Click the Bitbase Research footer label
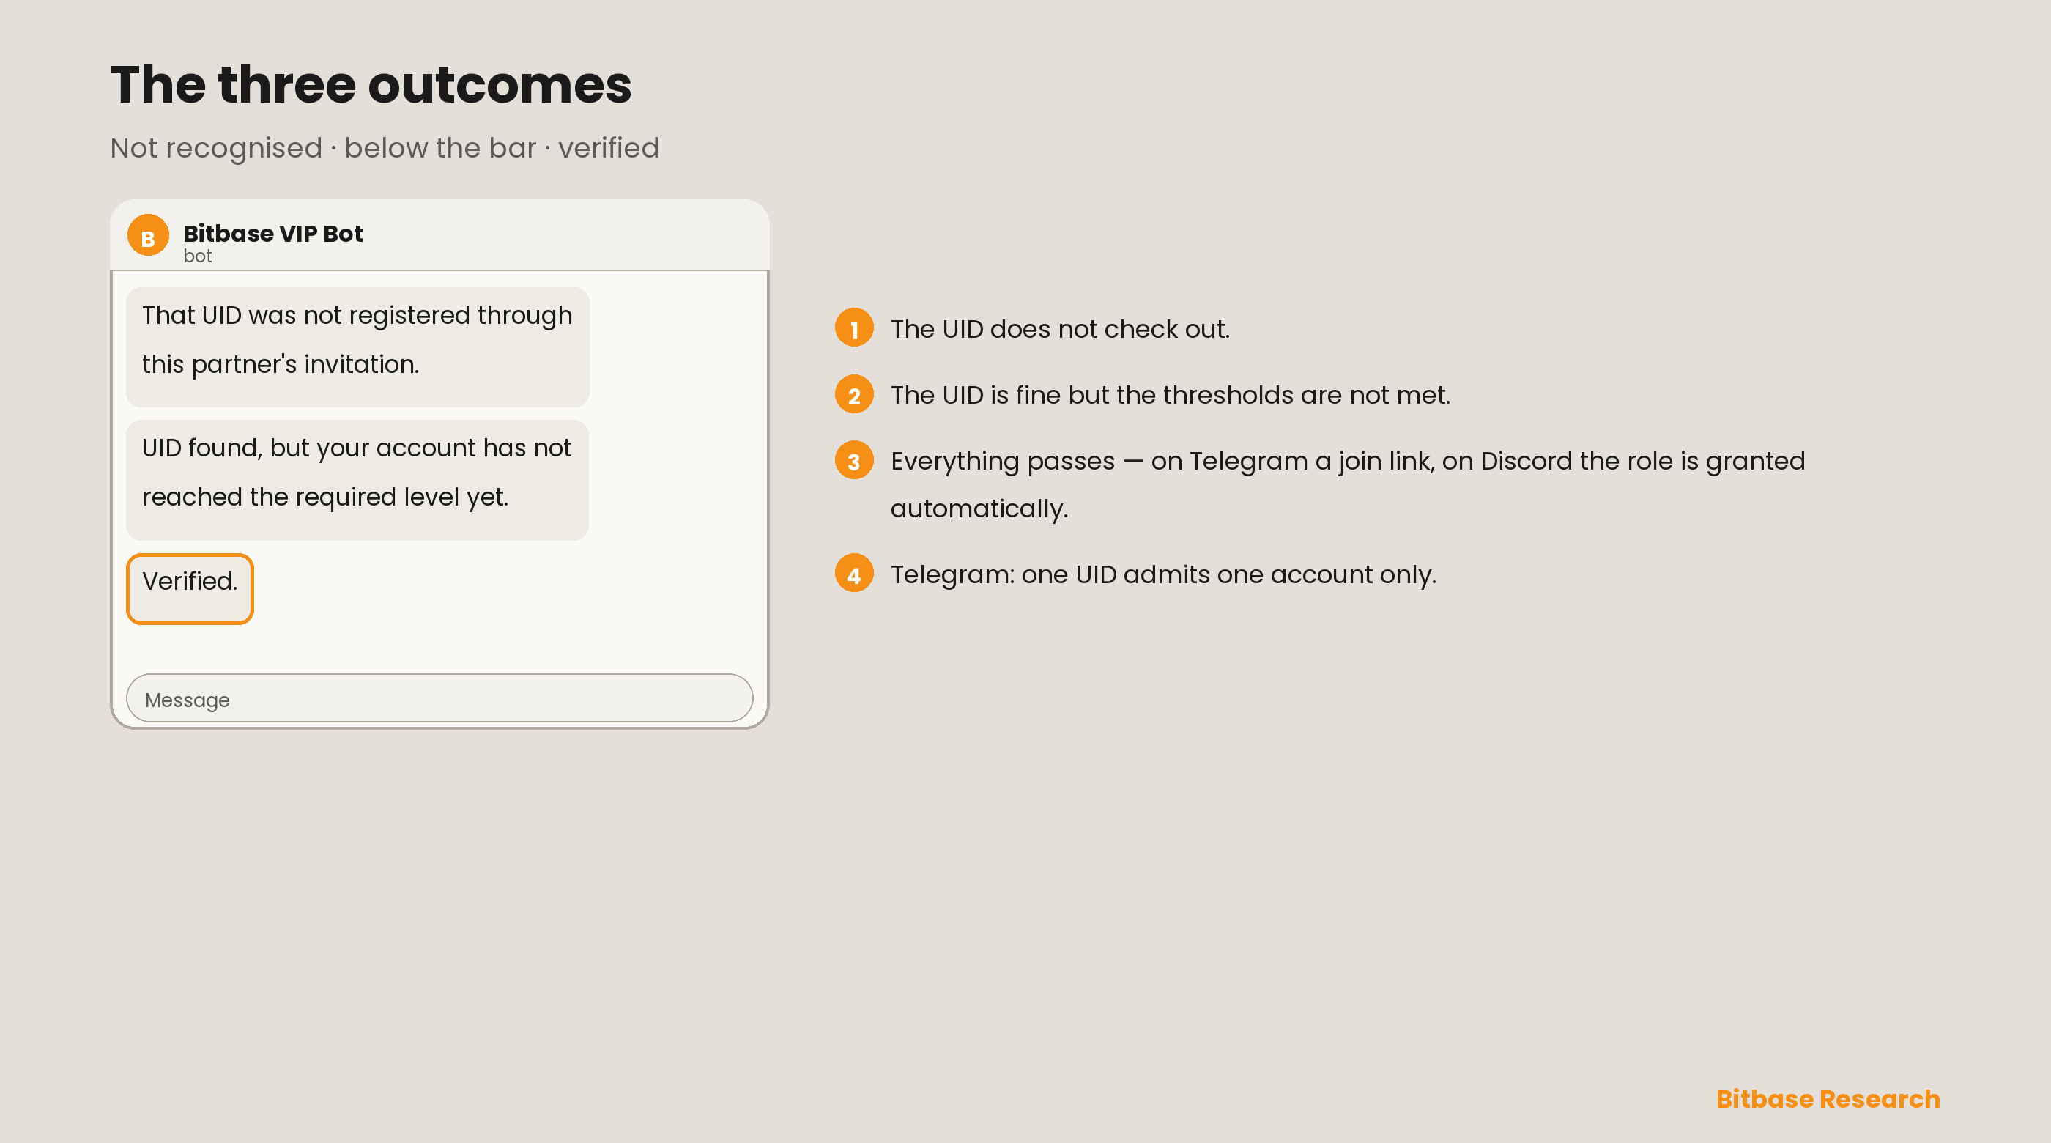Image resolution: width=2051 pixels, height=1143 pixels. coord(1828,1098)
